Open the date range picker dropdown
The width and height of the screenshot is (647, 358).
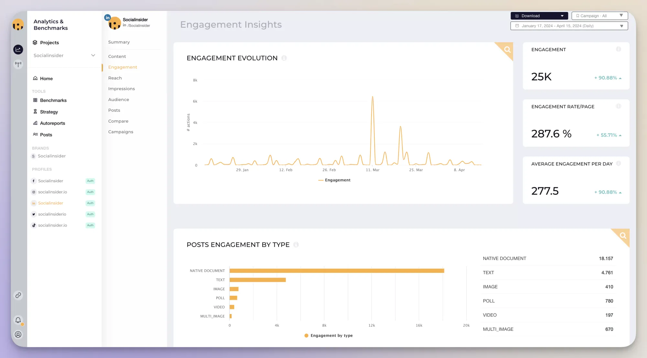pyautogui.click(x=569, y=26)
